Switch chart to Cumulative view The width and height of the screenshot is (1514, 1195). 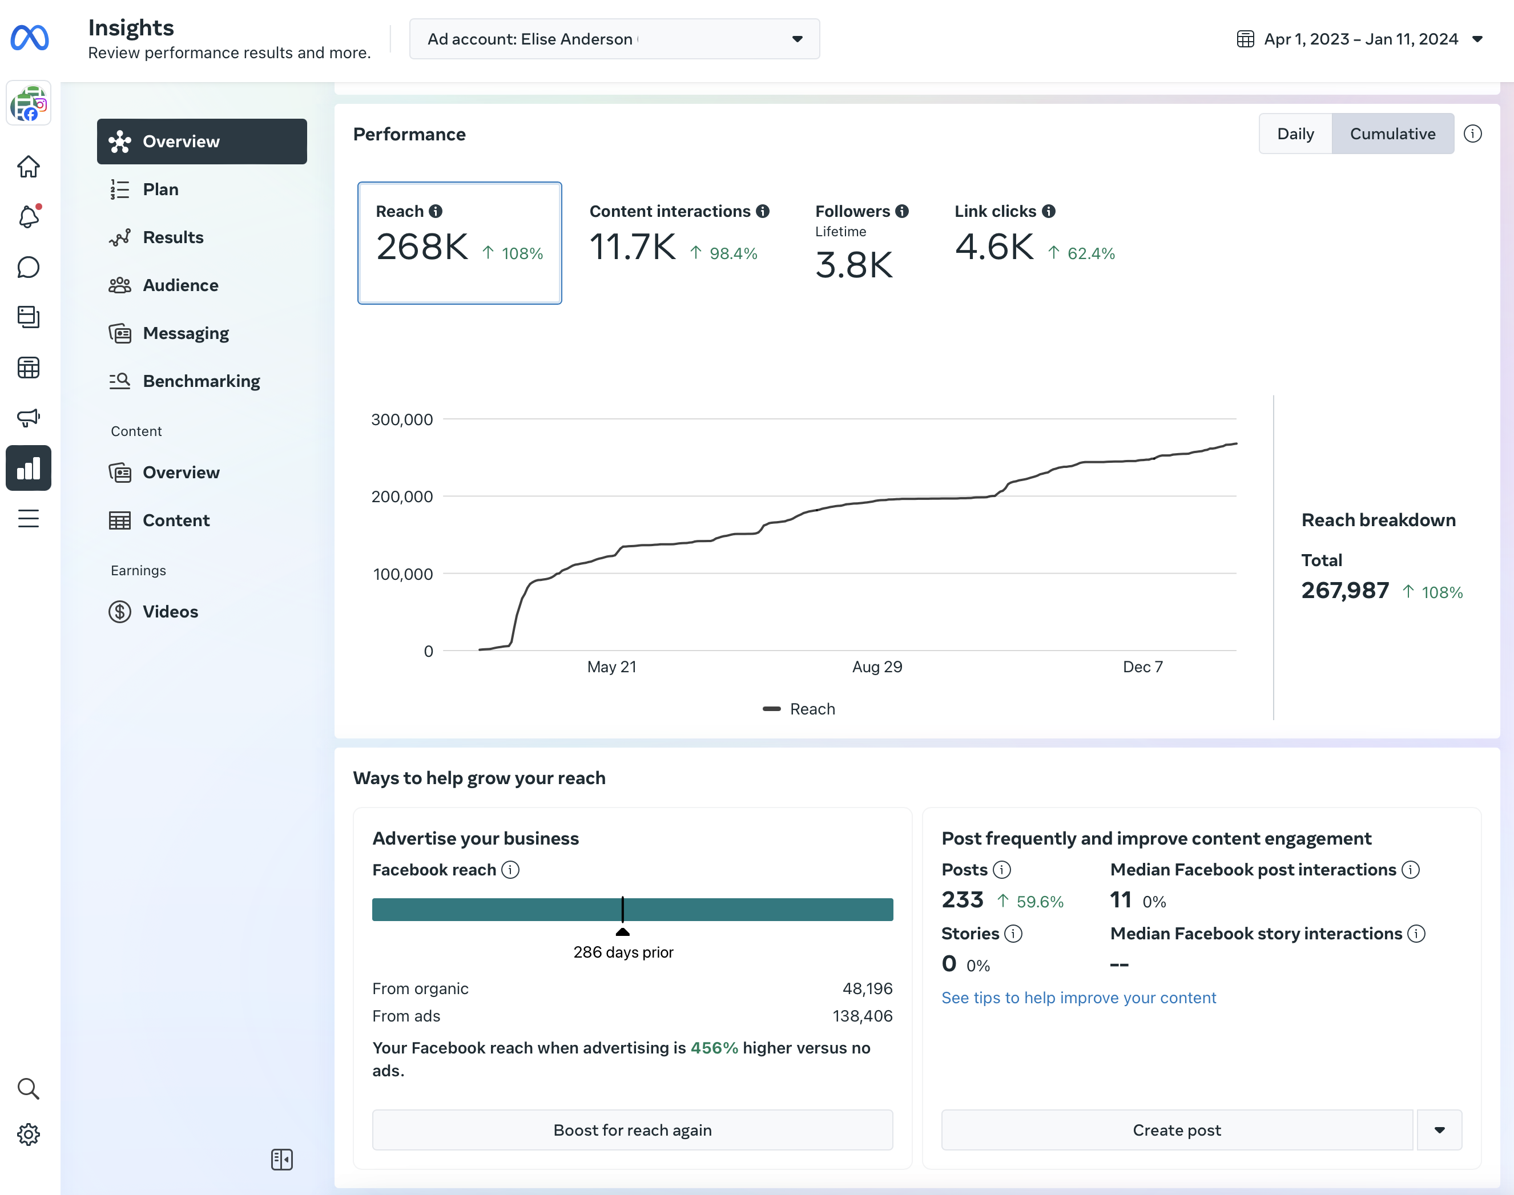(x=1392, y=134)
